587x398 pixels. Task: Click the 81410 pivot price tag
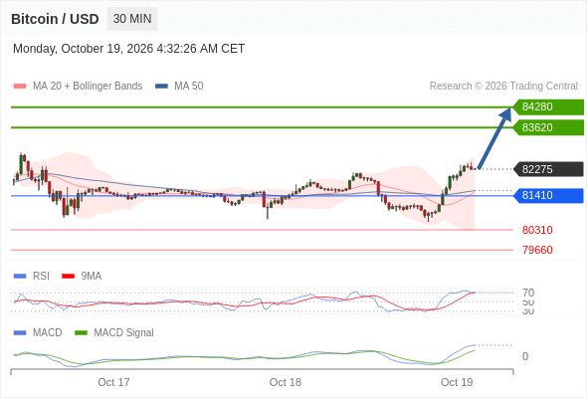pos(548,195)
